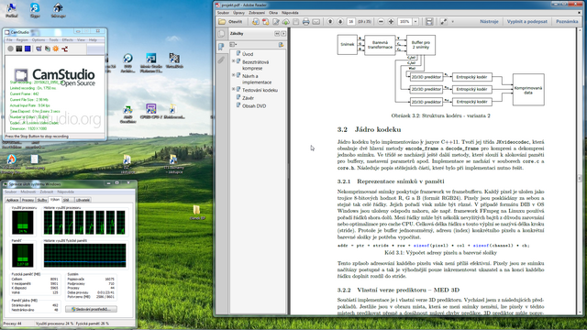The height and width of the screenshot is (330, 587).
Task: Click the orange sun icon in CamStudio toolbar
Action: click(x=56, y=49)
